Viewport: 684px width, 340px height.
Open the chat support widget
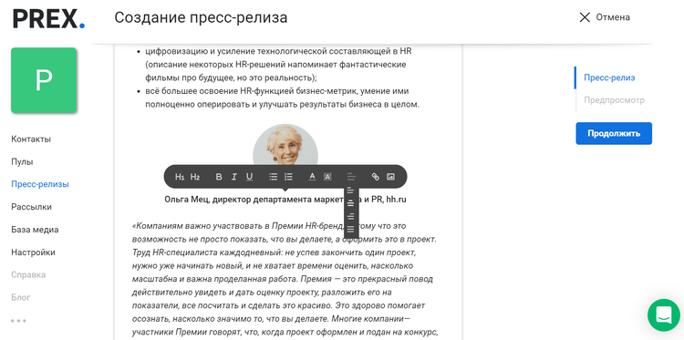click(x=664, y=314)
